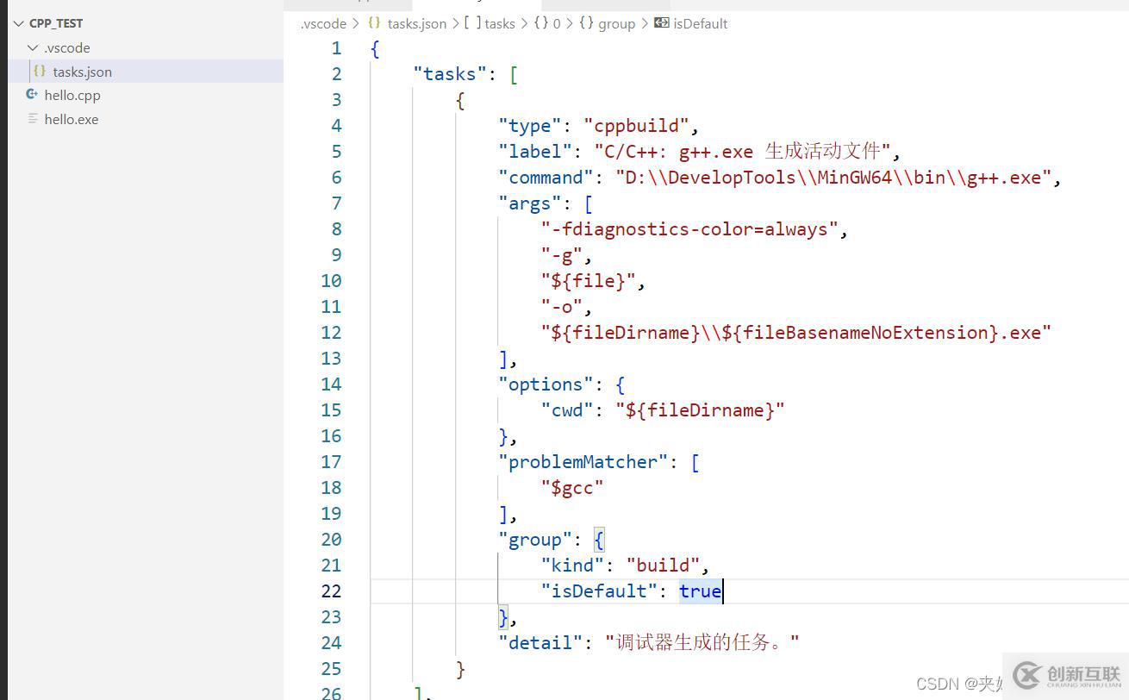Click the C++ file icon for hello.cpp

[x=32, y=95]
